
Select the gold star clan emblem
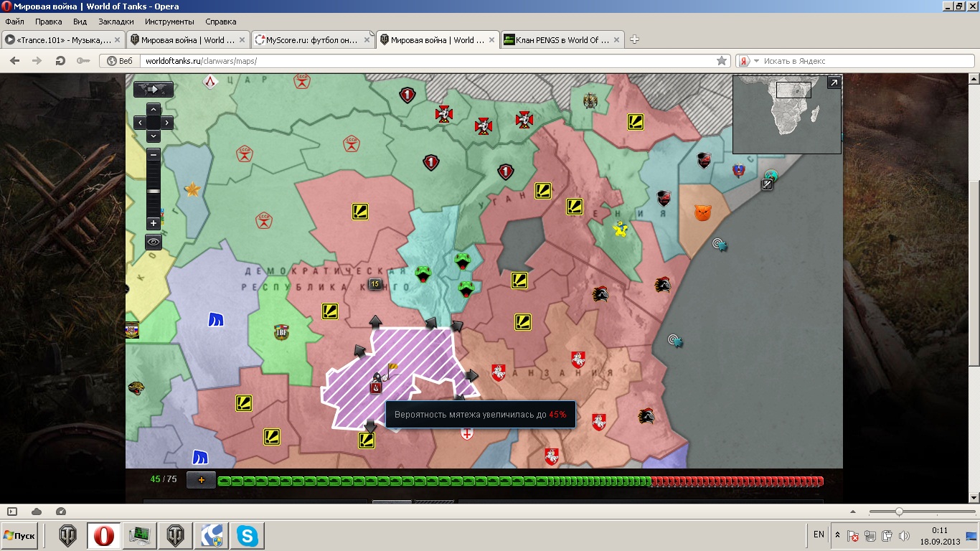coord(192,189)
